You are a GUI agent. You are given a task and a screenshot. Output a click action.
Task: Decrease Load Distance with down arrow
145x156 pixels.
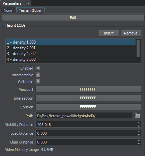pos(139,135)
